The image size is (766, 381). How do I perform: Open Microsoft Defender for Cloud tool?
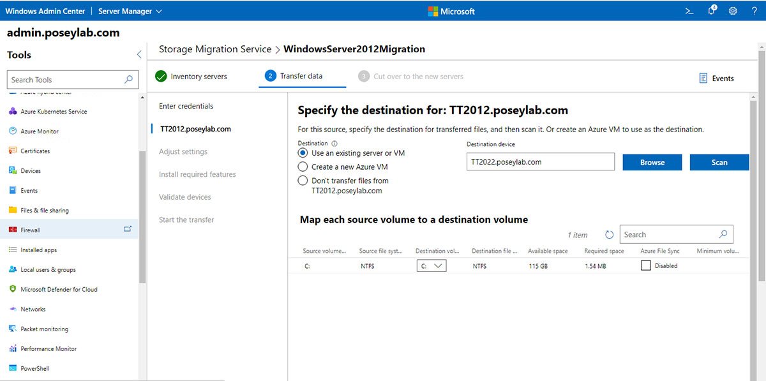59,289
